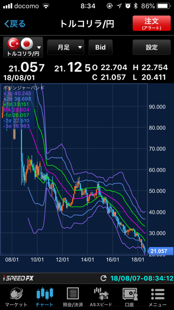
Task: Open the 照会/決済 tab
Action: 73,297
